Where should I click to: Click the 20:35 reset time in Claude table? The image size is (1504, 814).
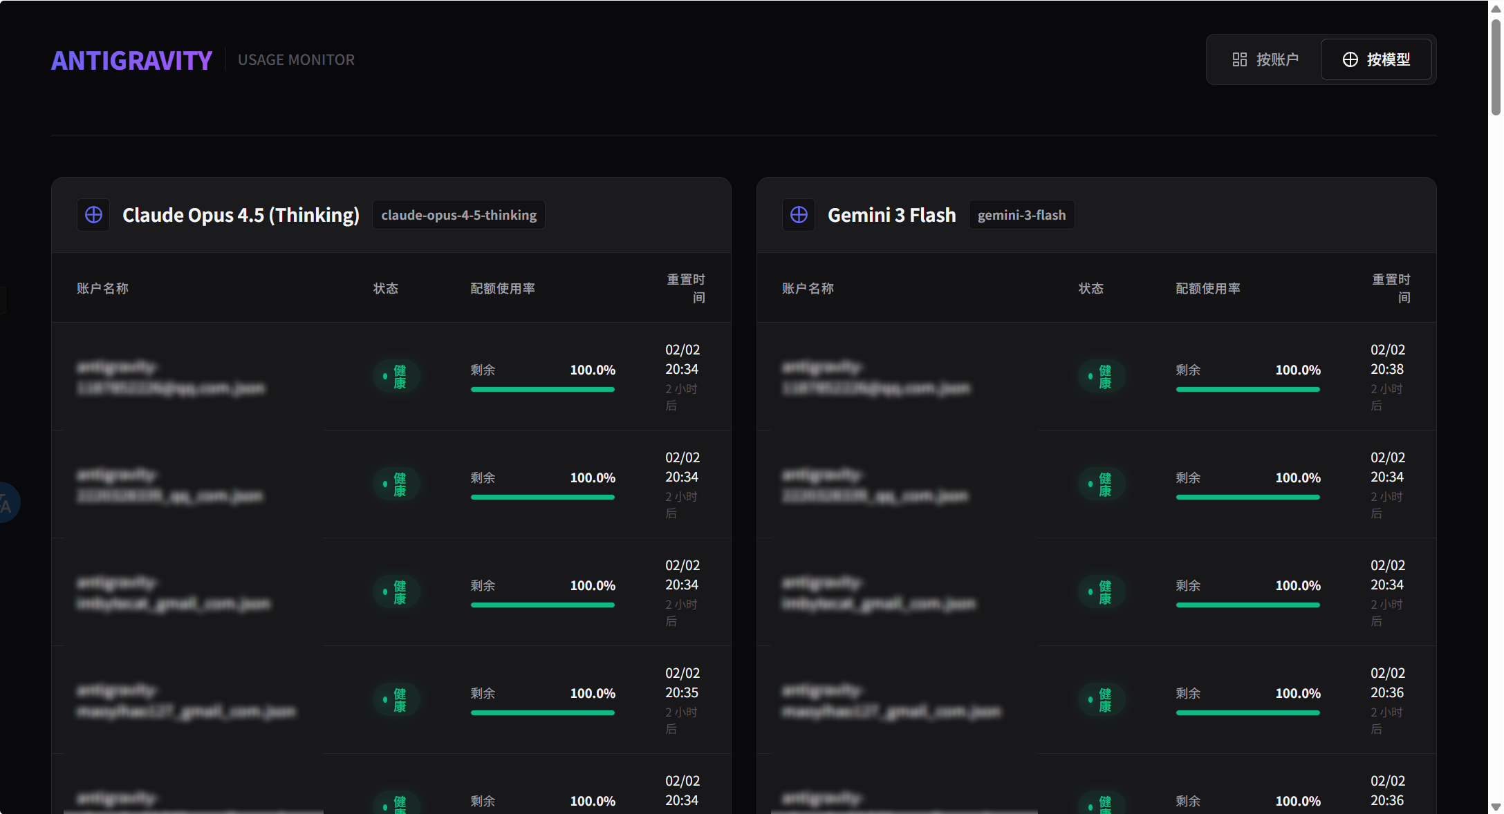coord(682,692)
